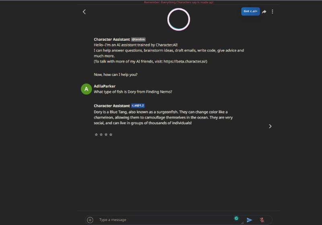
Task: Click the text 'Now, how can I help you?'
Action: tap(116, 75)
